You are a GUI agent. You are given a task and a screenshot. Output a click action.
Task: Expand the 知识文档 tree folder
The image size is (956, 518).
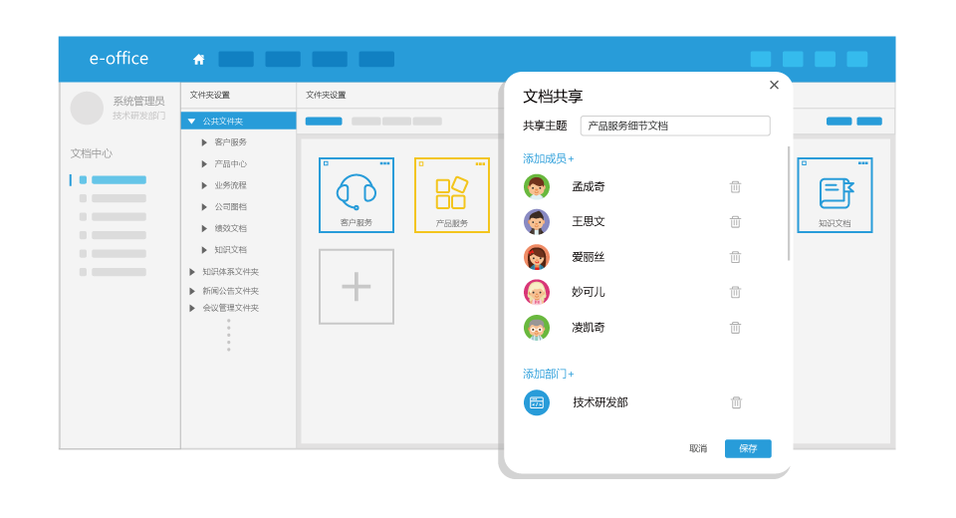(x=204, y=250)
